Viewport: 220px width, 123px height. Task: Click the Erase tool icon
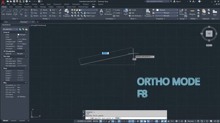coord(60,10)
